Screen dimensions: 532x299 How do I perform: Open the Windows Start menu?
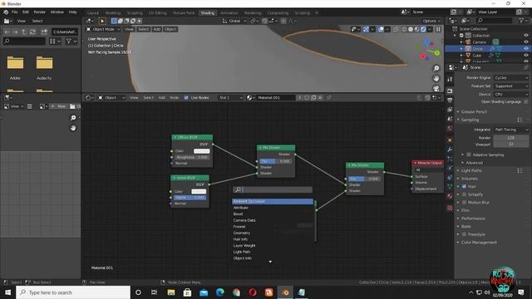pyautogui.click(x=7, y=292)
